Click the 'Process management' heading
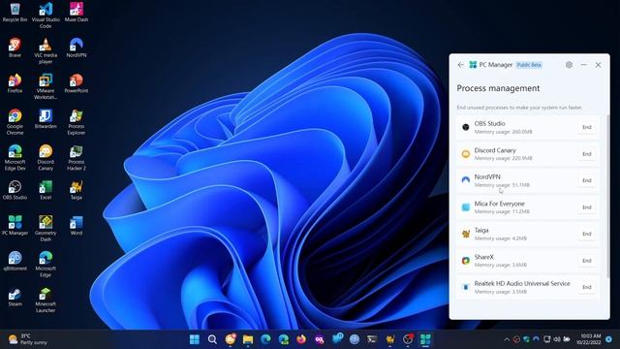This screenshot has width=620, height=349. [498, 88]
